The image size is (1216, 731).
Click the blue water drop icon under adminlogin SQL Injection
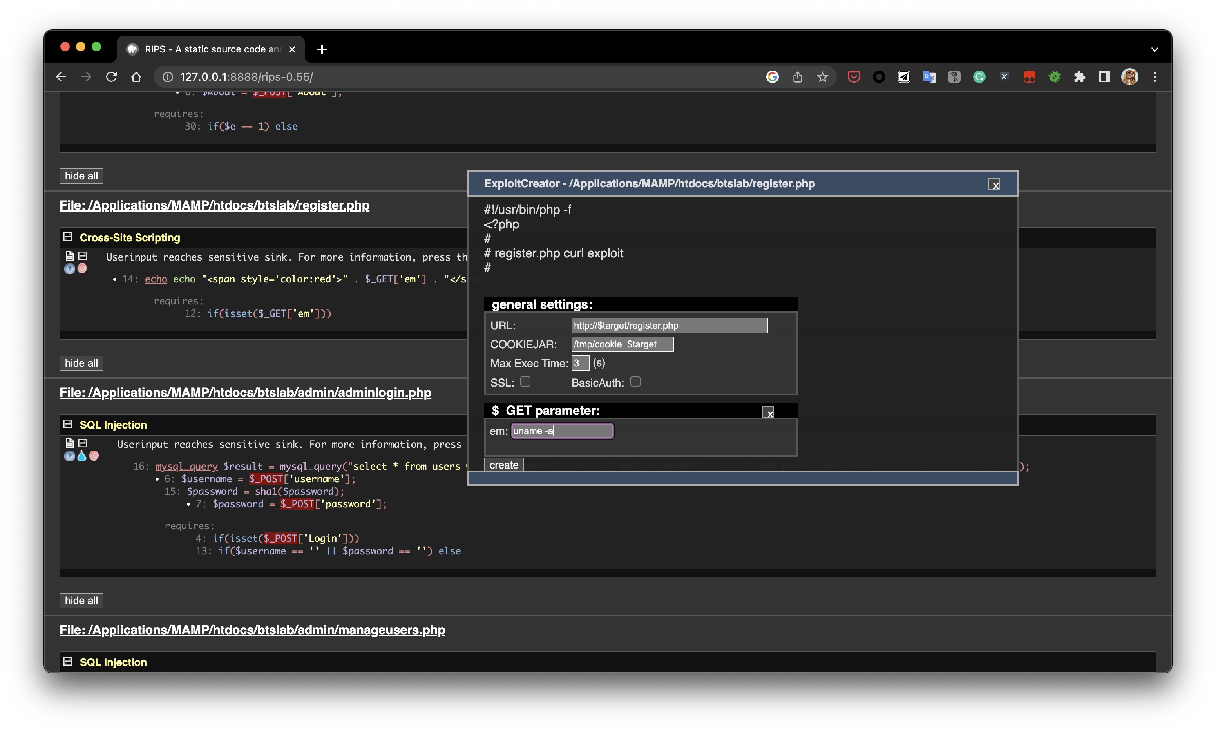tap(82, 456)
